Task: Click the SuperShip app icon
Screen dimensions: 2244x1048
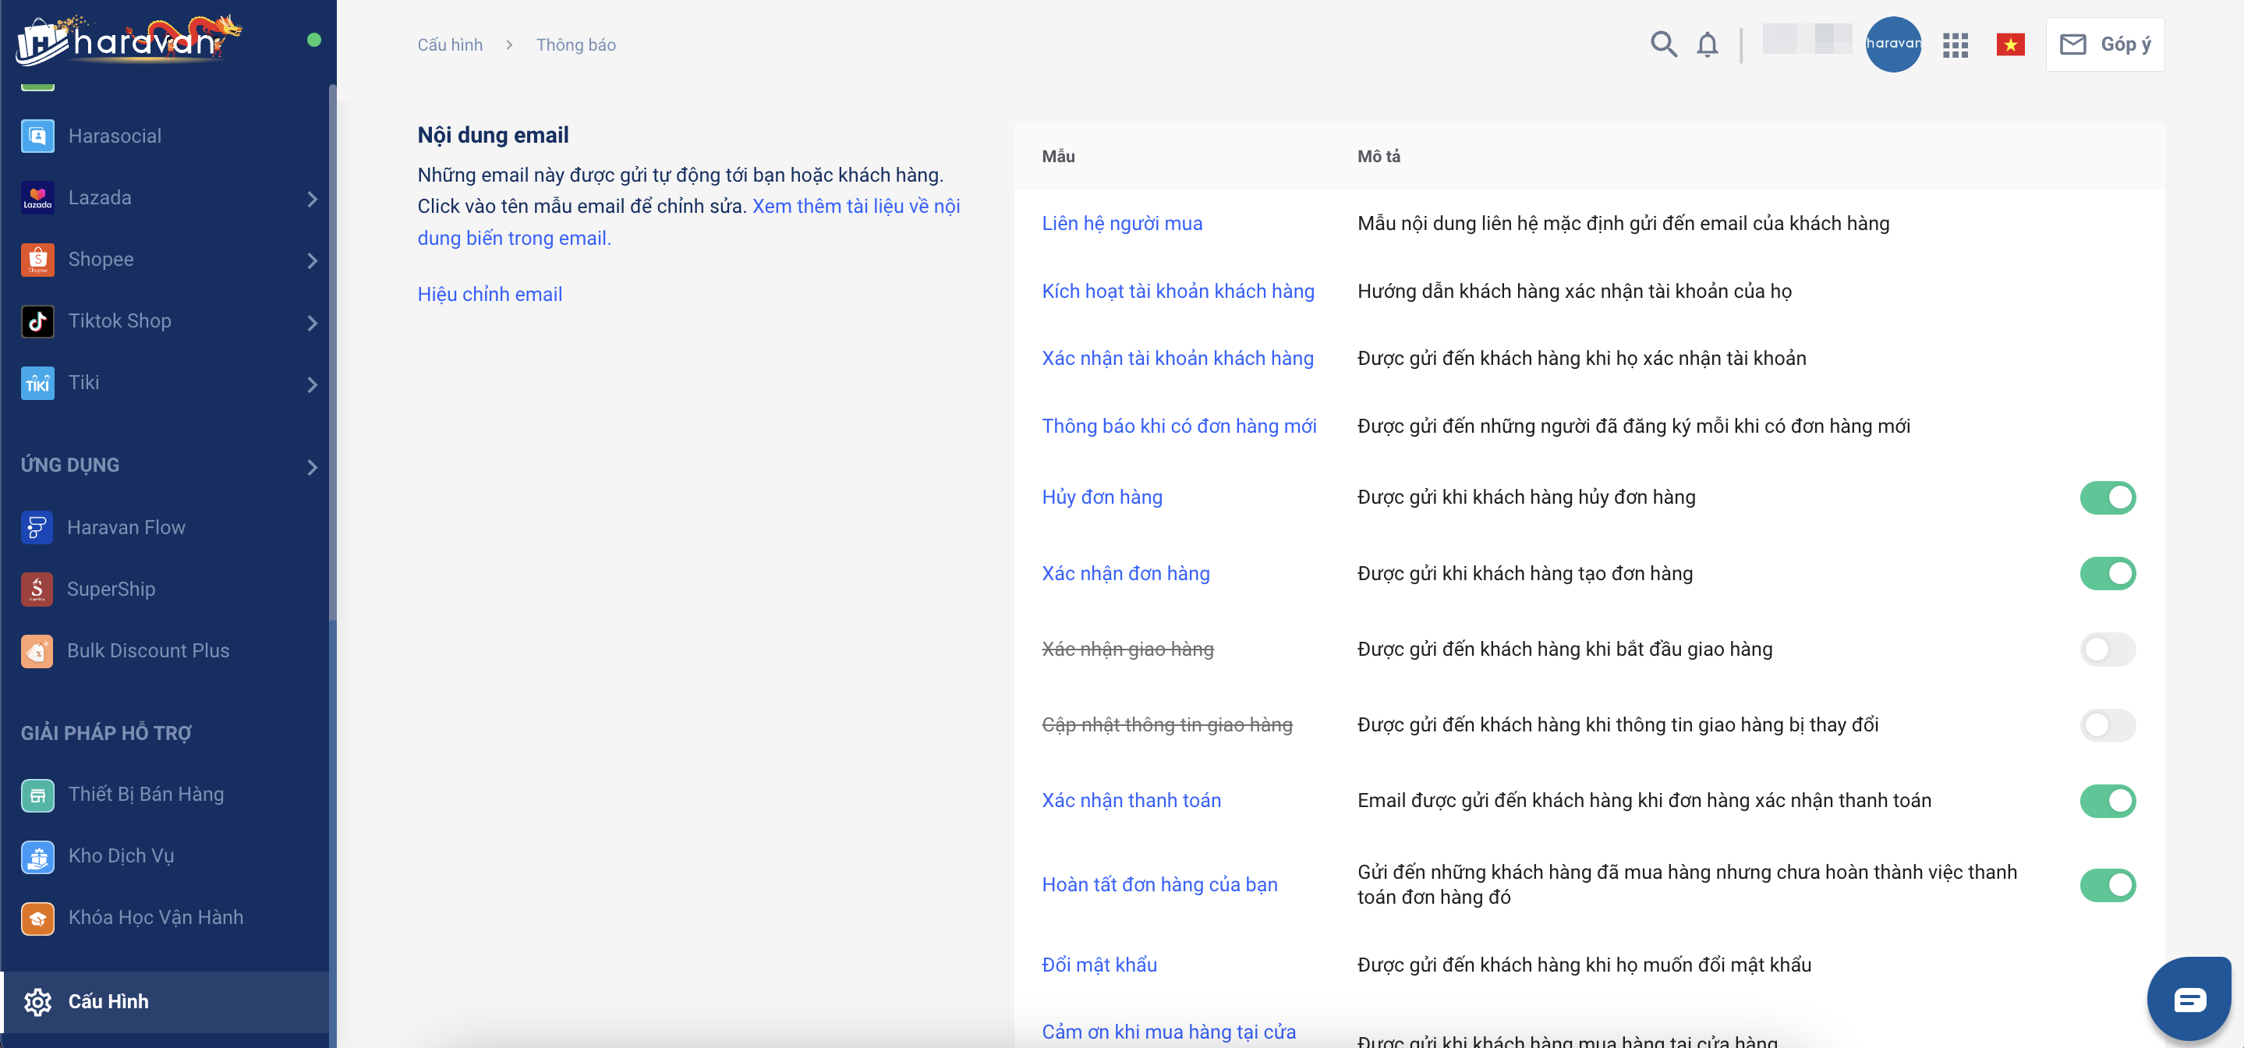Action: (37, 589)
